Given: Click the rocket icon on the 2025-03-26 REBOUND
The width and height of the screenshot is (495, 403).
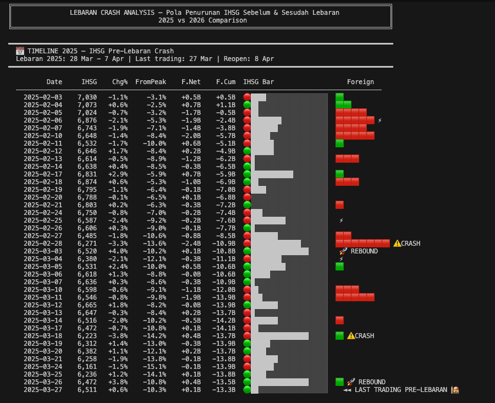Looking at the screenshot, I should [x=351, y=382].
